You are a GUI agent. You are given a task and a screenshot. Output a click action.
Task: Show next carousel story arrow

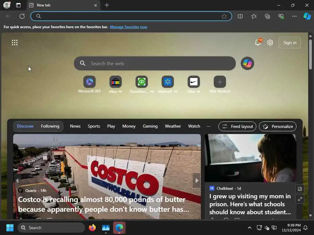pos(197,181)
